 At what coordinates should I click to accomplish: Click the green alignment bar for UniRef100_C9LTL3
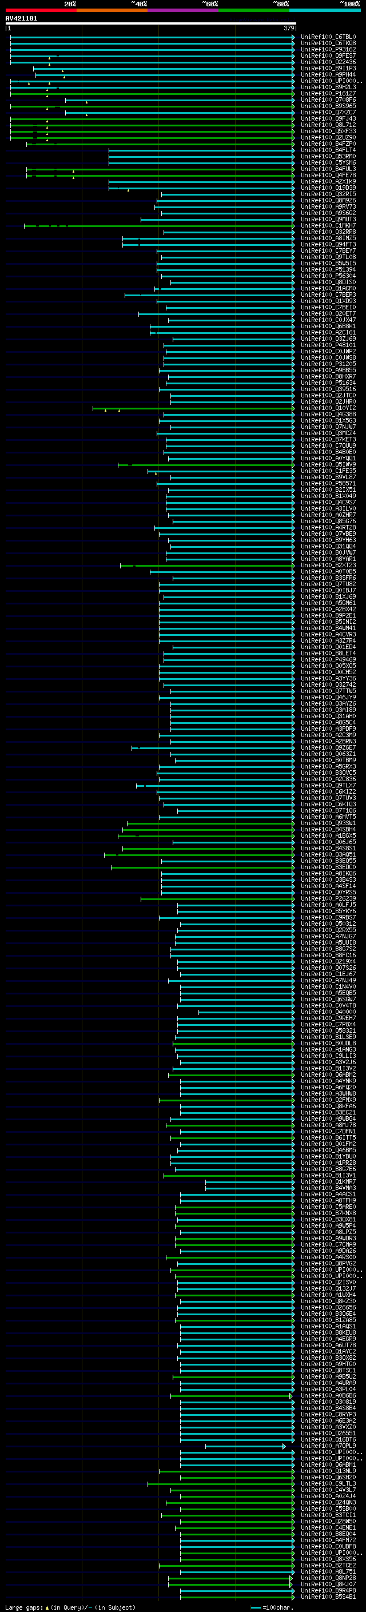tap(221, 1484)
